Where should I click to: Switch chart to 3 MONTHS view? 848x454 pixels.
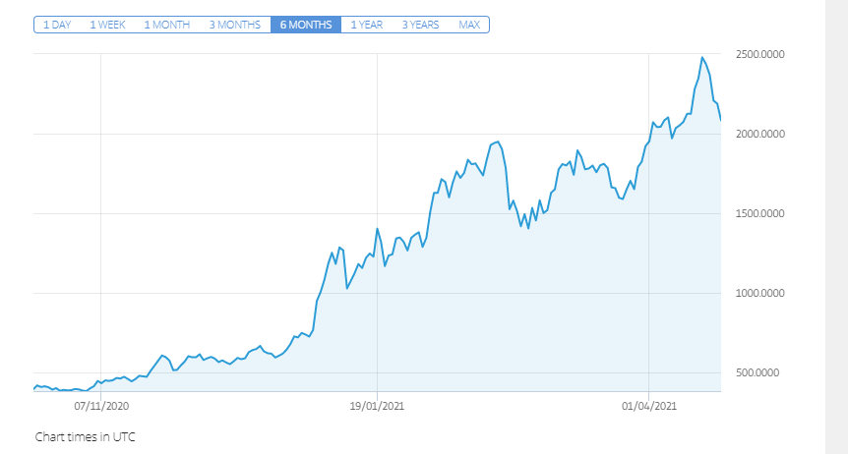coord(235,25)
